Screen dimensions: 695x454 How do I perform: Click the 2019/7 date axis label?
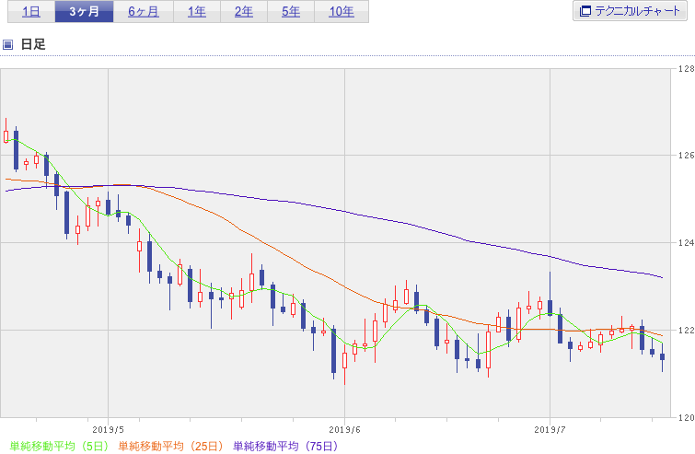click(550, 430)
